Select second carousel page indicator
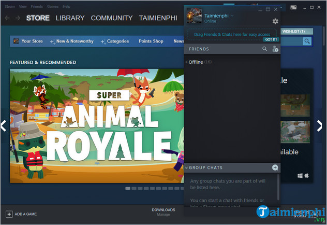327x225 pixels. click(134, 188)
